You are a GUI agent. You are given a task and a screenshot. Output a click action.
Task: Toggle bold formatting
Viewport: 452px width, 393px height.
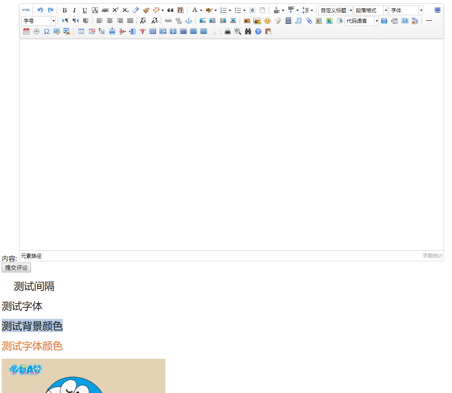click(x=64, y=10)
